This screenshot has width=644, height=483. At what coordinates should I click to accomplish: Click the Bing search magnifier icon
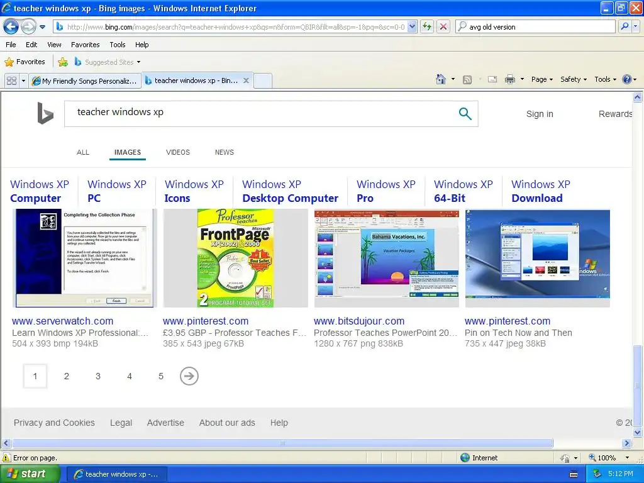point(465,113)
